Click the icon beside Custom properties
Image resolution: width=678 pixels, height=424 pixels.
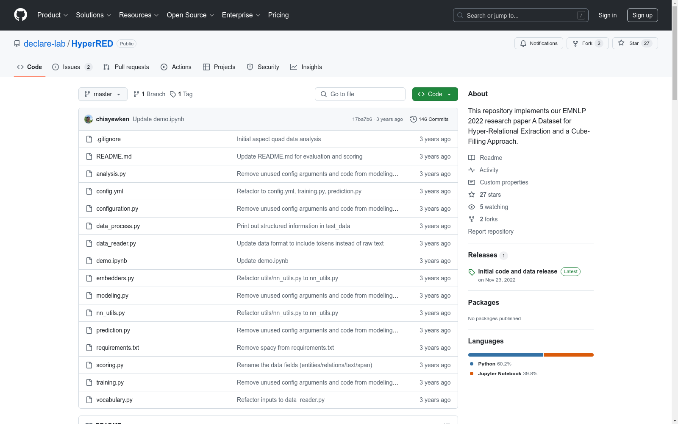click(x=472, y=182)
